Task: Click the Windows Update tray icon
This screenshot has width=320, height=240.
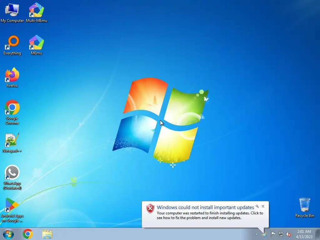Action: point(264,234)
